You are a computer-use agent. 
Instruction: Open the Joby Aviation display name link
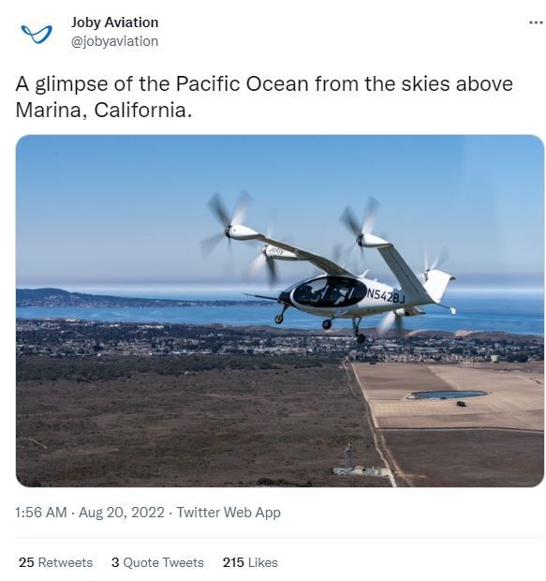point(114,22)
